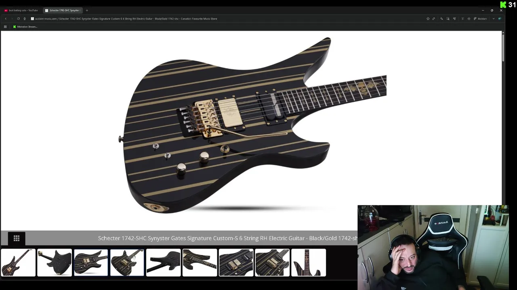Open the image search icon in toolbar
The image size is (517, 290).
tap(448, 19)
